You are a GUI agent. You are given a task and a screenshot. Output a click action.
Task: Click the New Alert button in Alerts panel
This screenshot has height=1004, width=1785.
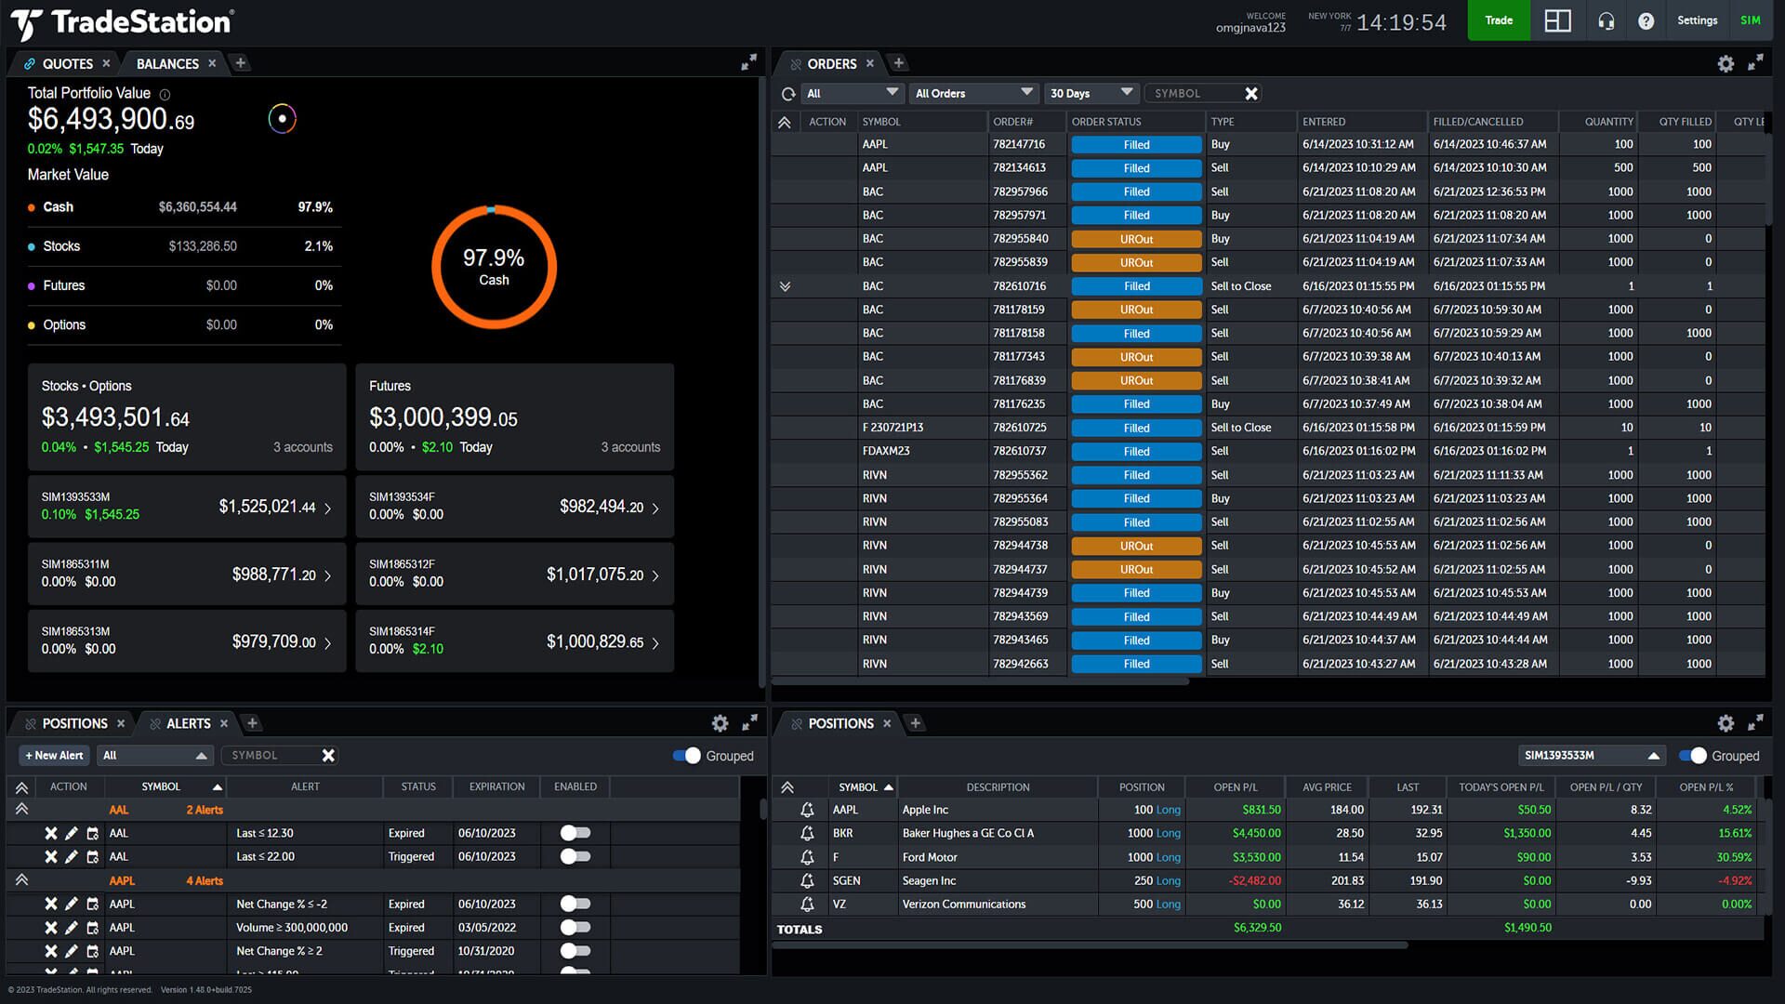coord(54,755)
